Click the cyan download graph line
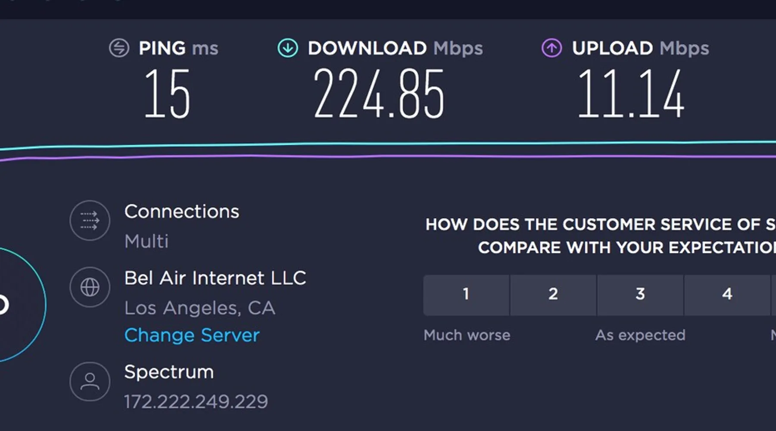 [x=388, y=144]
